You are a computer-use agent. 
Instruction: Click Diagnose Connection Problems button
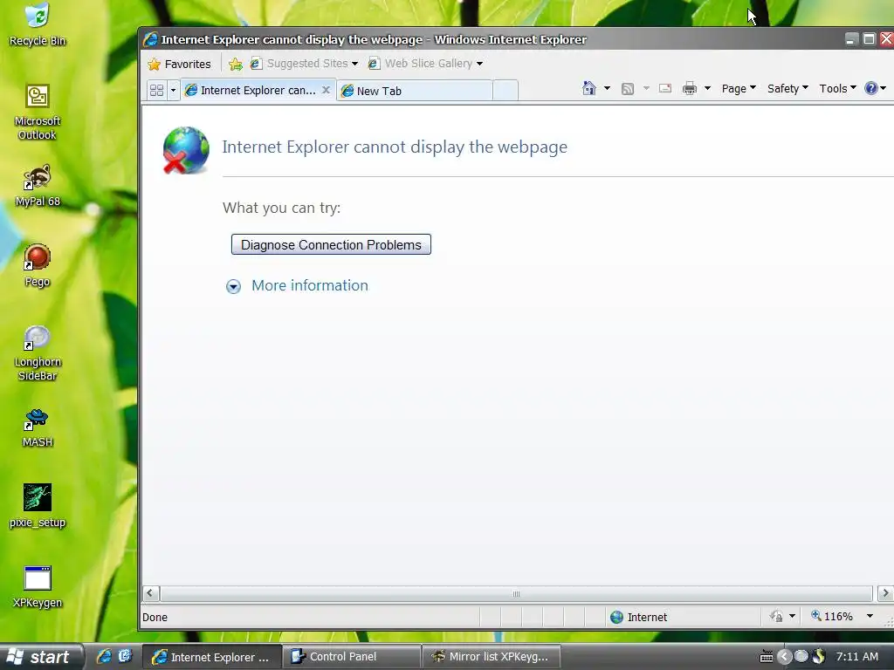[331, 244]
